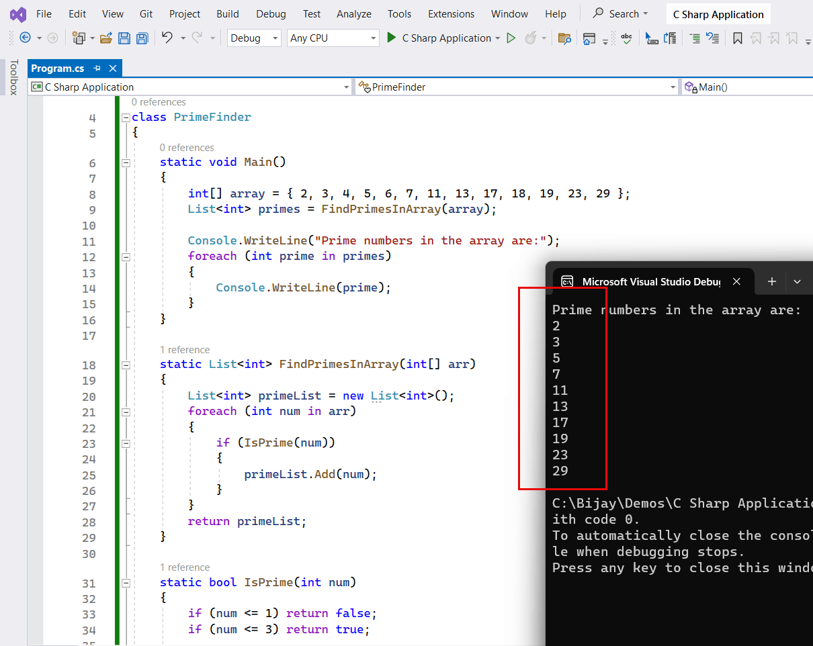Collapse the Main method with its minus box

(126, 162)
